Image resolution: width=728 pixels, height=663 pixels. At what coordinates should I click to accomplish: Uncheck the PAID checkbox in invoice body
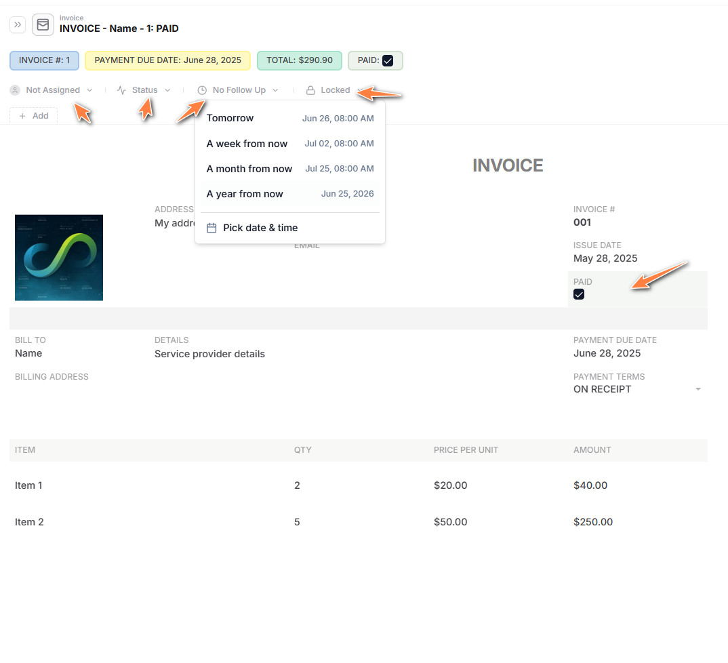pyautogui.click(x=579, y=294)
